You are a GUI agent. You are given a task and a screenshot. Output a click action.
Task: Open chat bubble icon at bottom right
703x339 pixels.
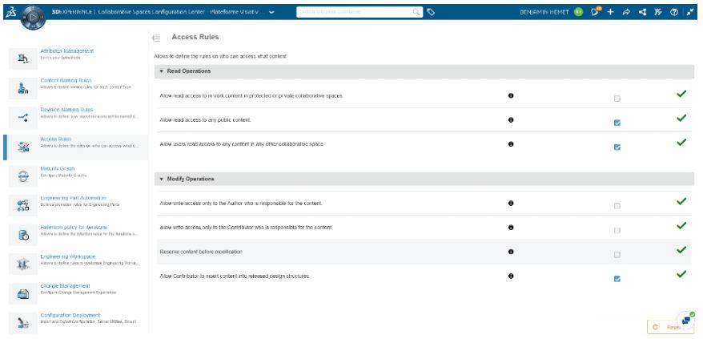[685, 321]
